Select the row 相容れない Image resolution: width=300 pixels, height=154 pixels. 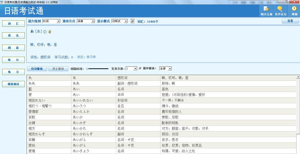pos(161,100)
